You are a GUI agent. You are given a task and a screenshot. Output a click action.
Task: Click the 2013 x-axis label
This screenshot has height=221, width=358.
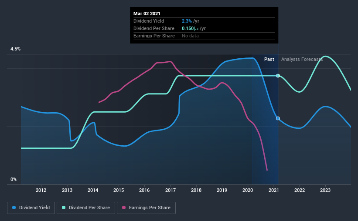click(67, 190)
